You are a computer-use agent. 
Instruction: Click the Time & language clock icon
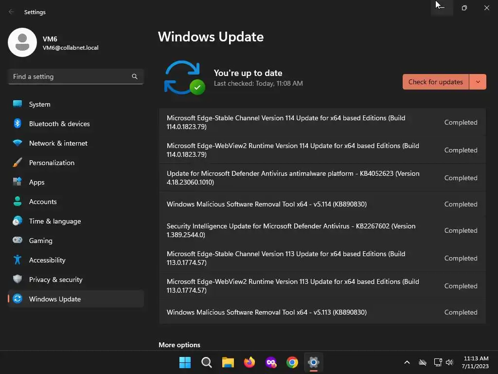click(18, 221)
